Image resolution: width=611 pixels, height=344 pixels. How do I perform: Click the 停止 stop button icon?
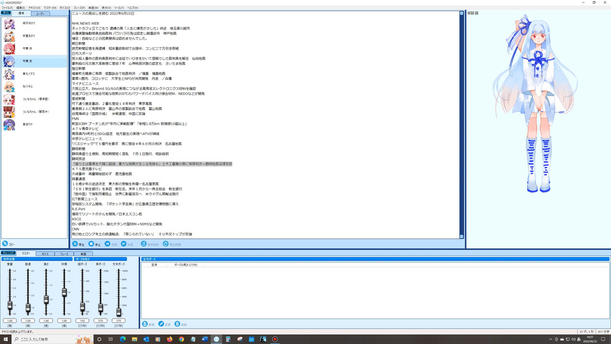[91, 244]
